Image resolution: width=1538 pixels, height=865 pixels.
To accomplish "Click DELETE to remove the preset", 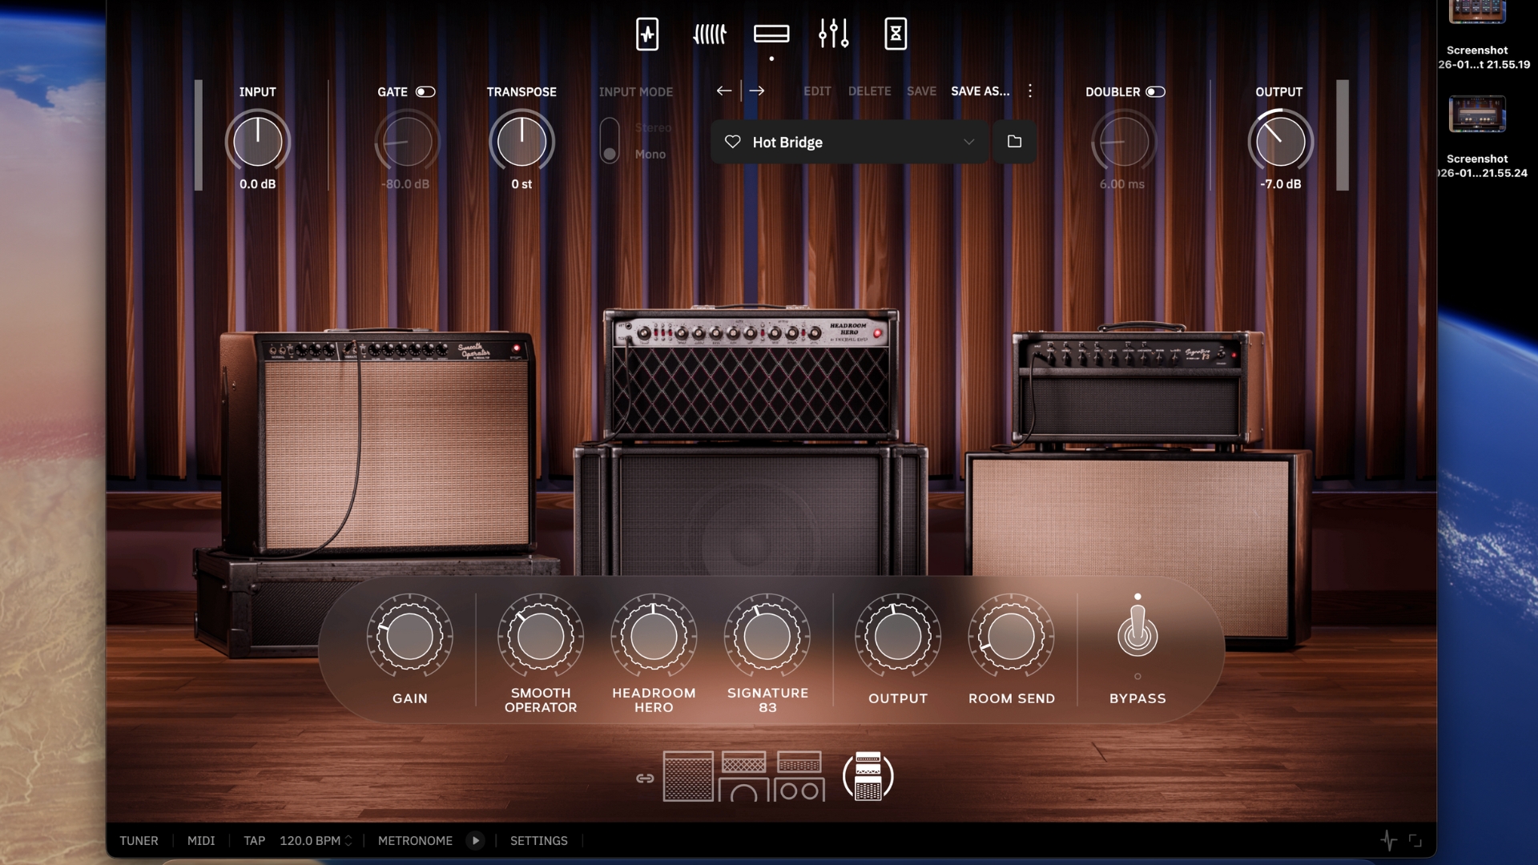I will 870,91.
